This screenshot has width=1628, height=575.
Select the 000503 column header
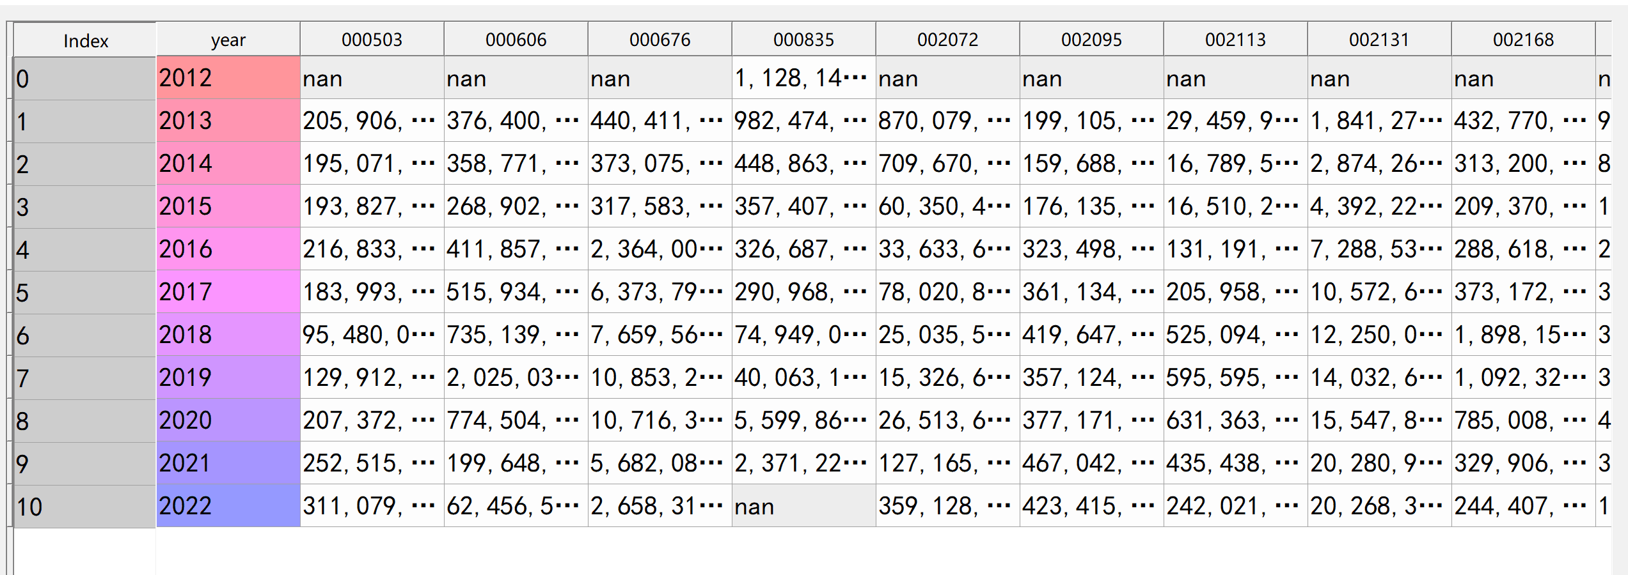tap(372, 40)
